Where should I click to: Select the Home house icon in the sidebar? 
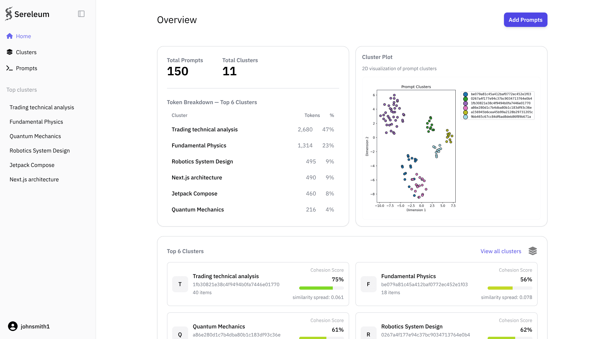[10, 36]
